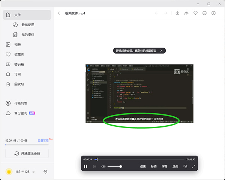Mute the video with the speaker icon

[103, 166]
